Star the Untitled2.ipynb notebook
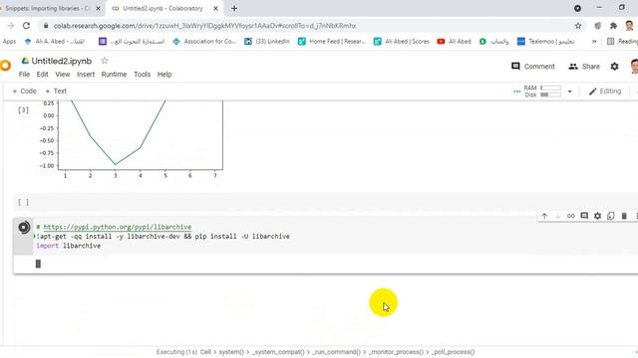Screen dimensions: 638x358 [x=104, y=61]
